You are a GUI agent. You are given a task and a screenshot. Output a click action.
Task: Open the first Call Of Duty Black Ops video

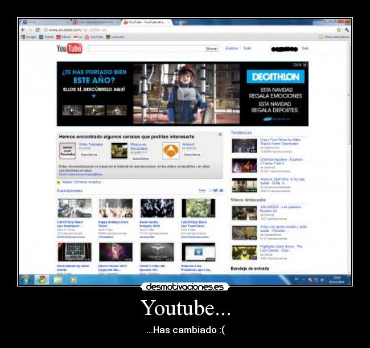75,208
